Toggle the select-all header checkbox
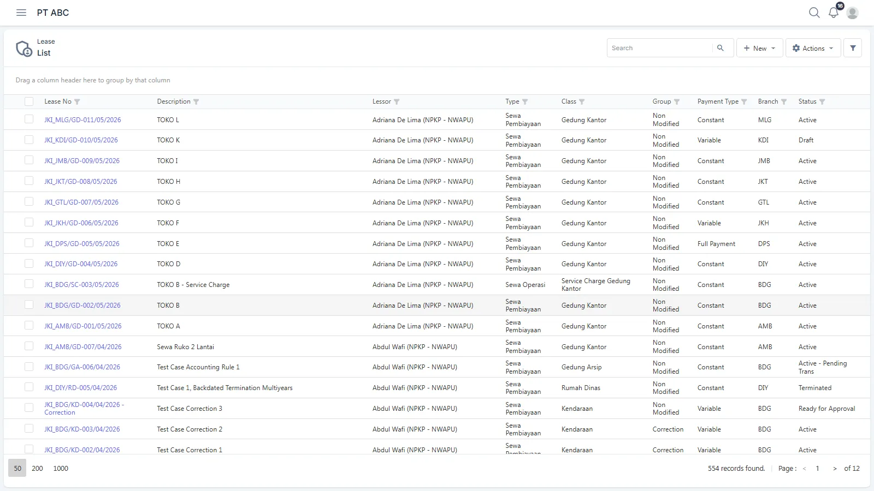The width and height of the screenshot is (874, 491). [29, 101]
